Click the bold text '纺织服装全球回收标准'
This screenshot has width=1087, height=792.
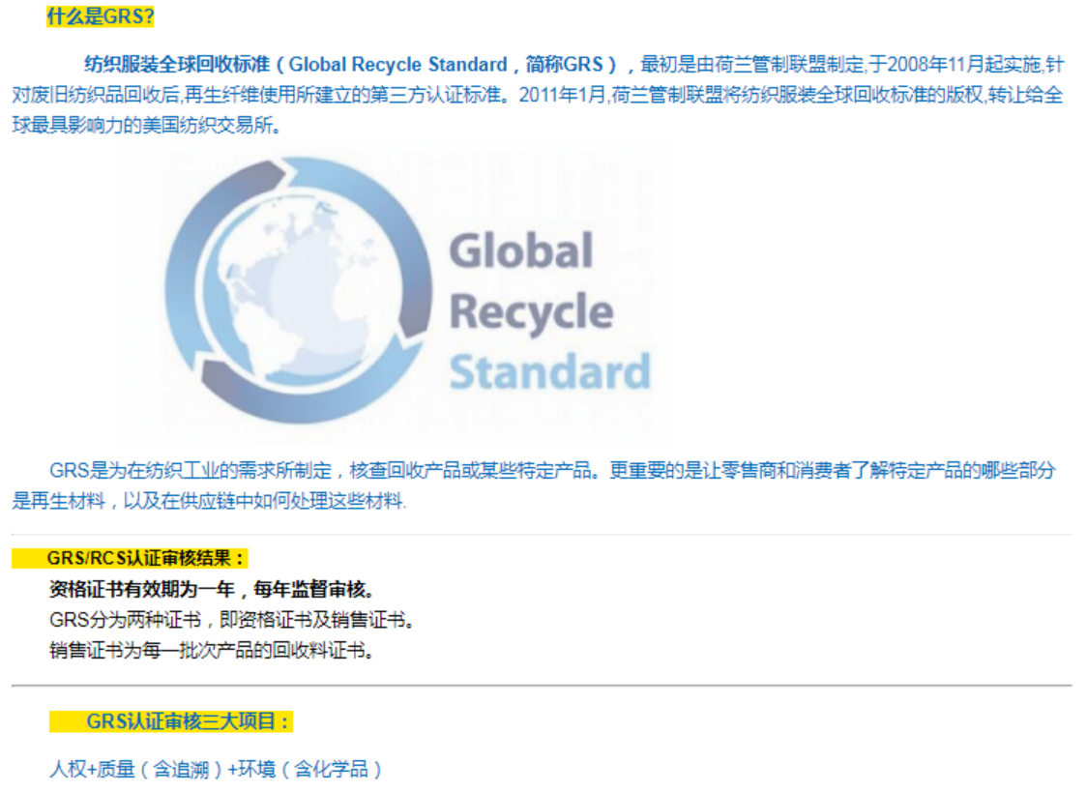[x=177, y=65]
